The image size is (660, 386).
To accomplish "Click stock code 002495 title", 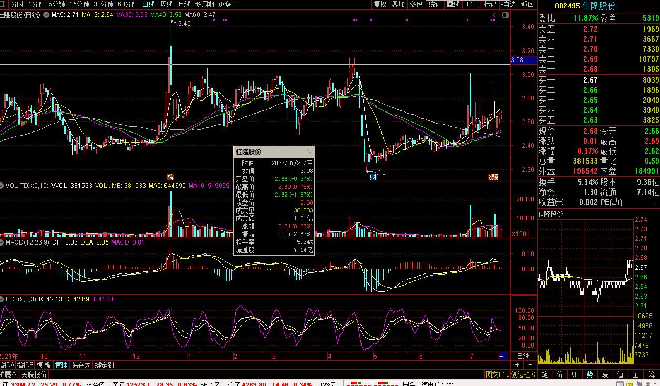I will (x=568, y=6).
